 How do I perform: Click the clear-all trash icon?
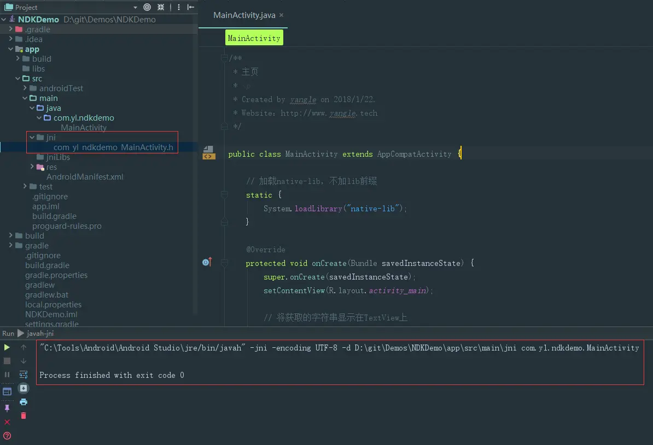click(24, 416)
